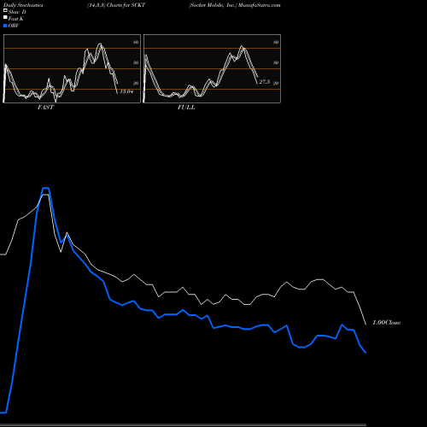The height and width of the screenshot is (427, 427).
Task: Click the Fast K legend swatch
Action: [5, 17]
